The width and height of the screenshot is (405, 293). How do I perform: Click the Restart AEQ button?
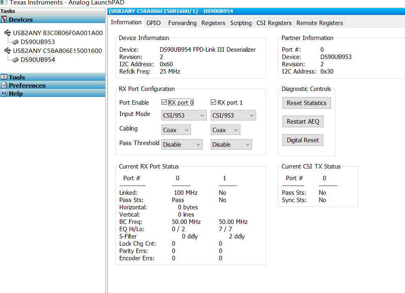pyautogui.click(x=303, y=122)
